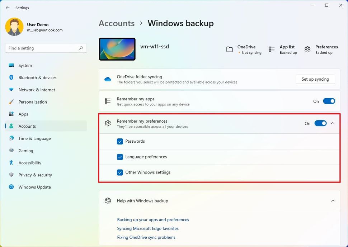
Task: Click the Set up syncing button
Action: (315, 79)
